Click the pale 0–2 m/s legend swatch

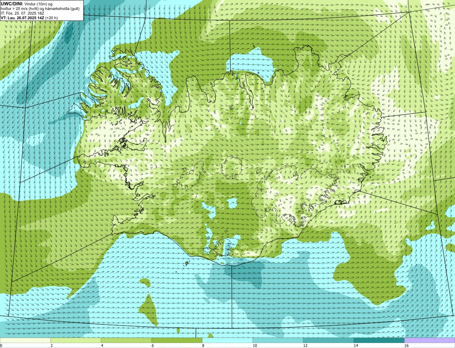coord(25,341)
